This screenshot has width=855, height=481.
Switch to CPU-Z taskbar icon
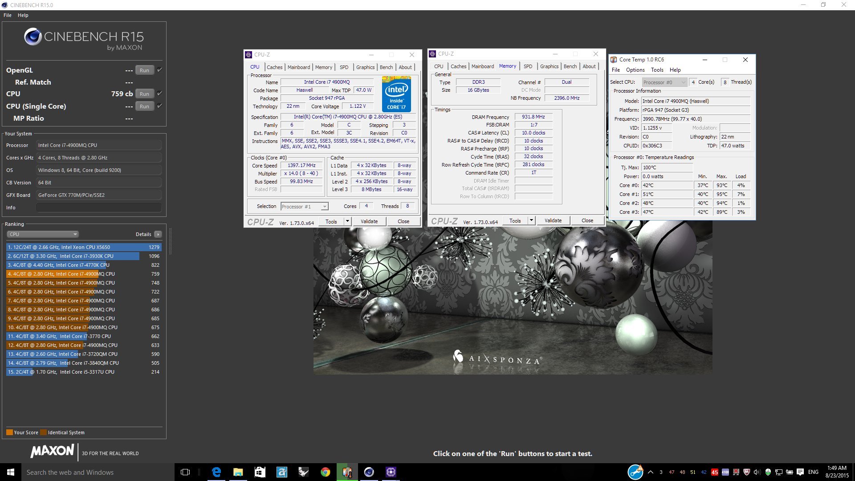coord(391,472)
